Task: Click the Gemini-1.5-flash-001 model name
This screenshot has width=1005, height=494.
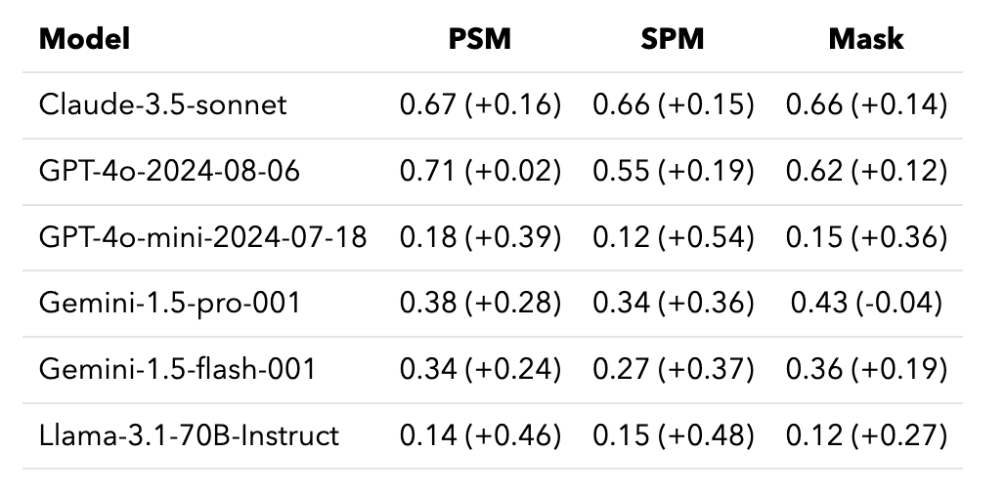Action: tap(177, 369)
